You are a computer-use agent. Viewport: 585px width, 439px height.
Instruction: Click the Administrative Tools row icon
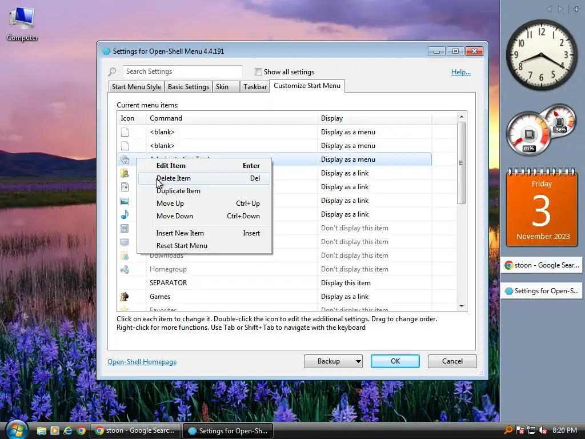125,160
